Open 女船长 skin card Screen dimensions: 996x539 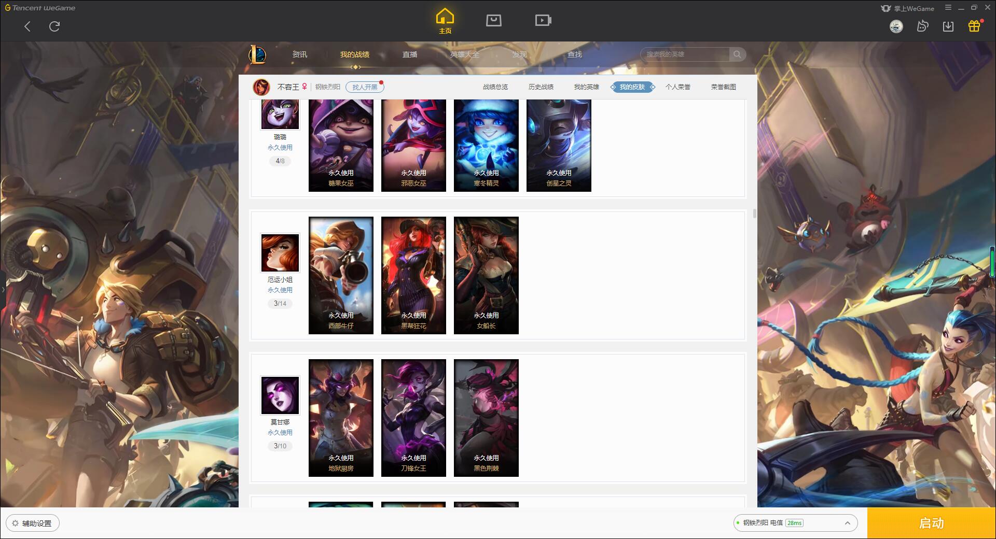coord(486,275)
